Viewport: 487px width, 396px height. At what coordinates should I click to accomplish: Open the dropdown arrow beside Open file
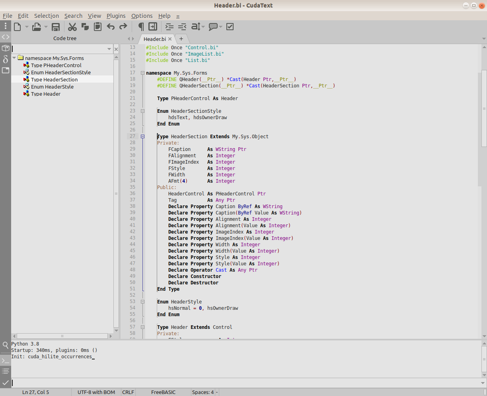[46, 27]
